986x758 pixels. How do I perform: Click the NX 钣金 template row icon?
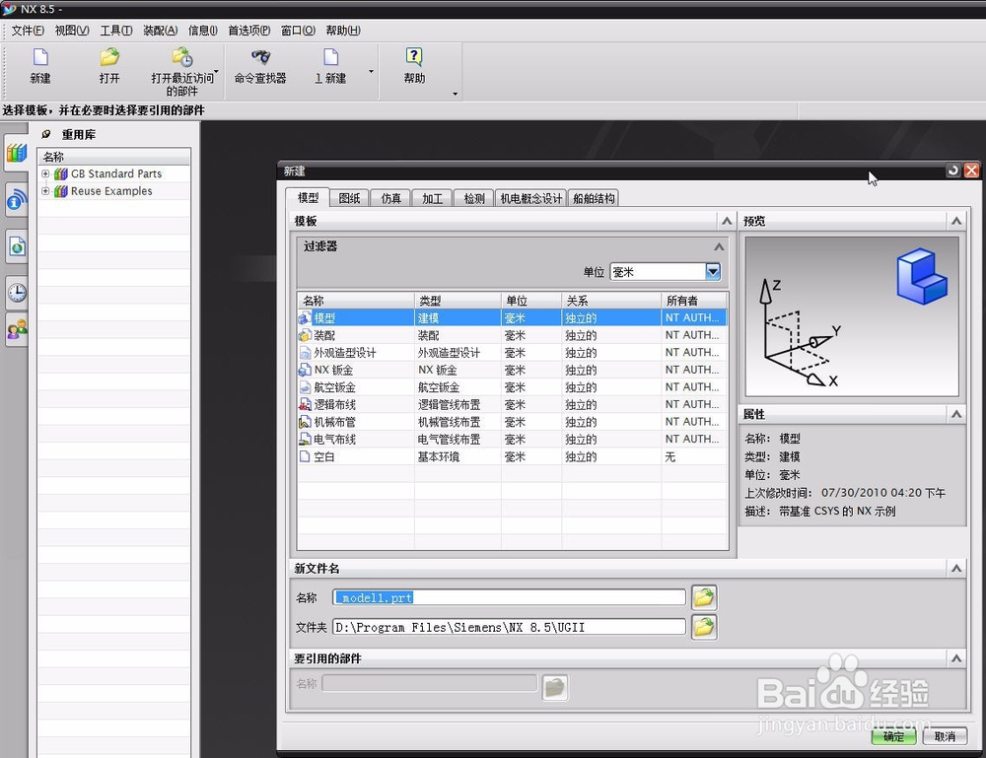point(305,371)
